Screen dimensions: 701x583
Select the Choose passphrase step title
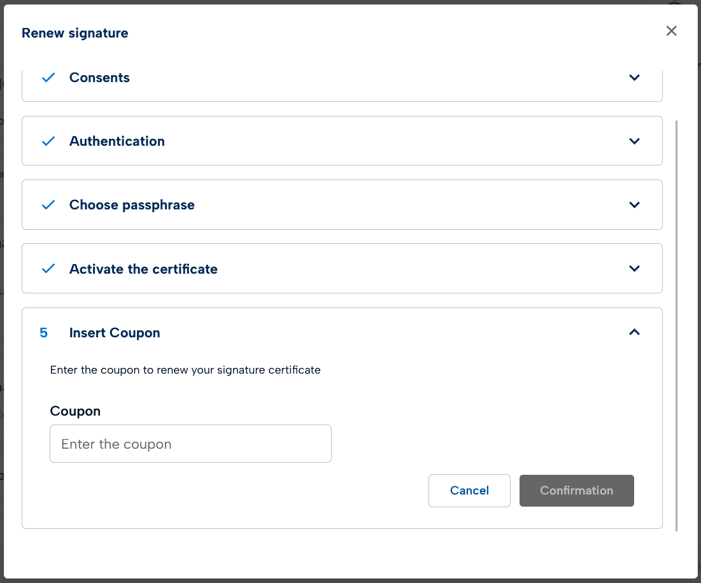click(x=132, y=205)
